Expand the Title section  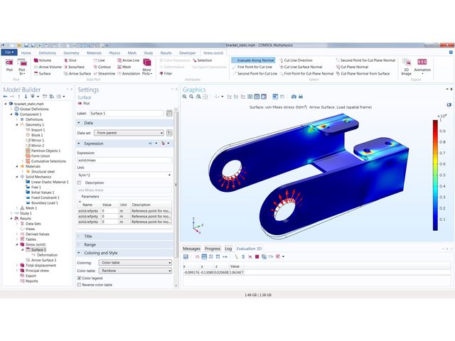click(87, 236)
